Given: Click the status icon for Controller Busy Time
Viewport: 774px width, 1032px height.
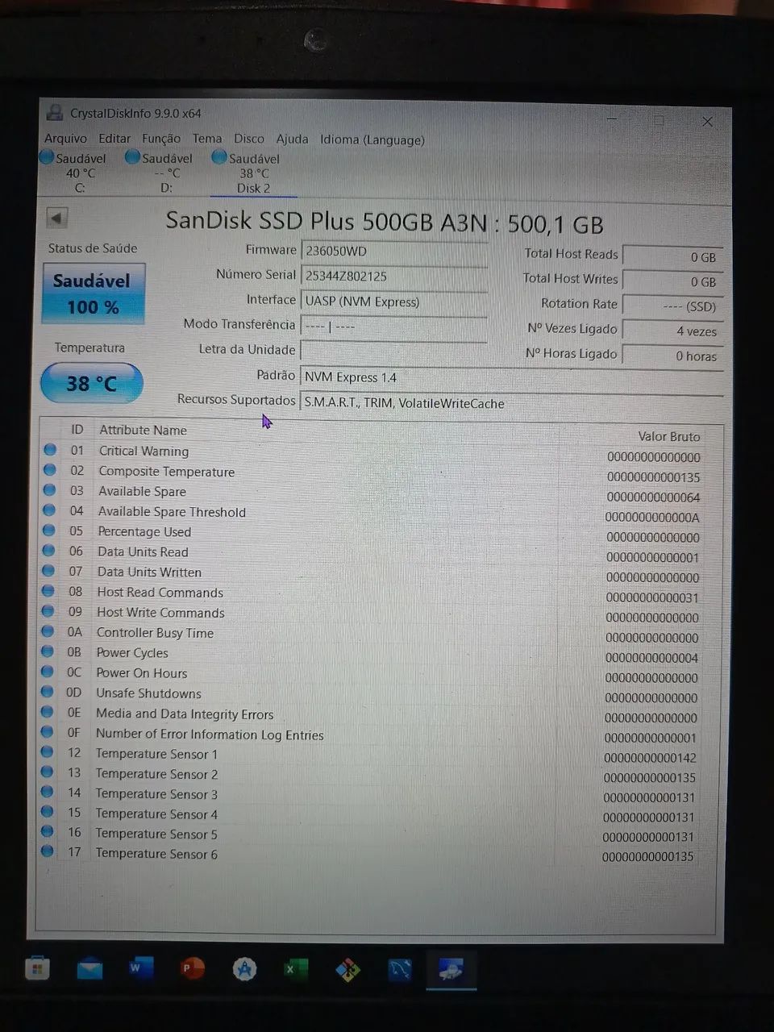Looking at the screenshot, I should (48, 630).
